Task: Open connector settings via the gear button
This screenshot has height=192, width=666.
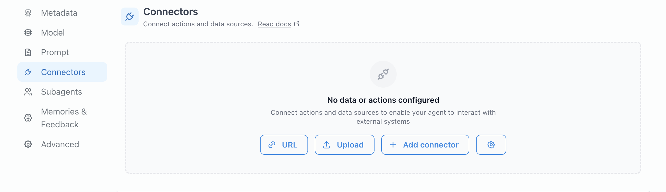Action: point(491,145)
